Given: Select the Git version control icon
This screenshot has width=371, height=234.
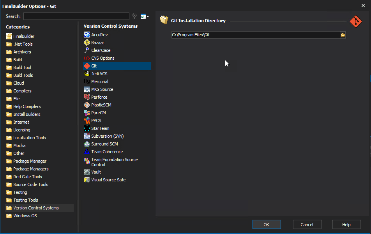Looking at the screenshot, I should pyautogui.click(x=87, y=66).
